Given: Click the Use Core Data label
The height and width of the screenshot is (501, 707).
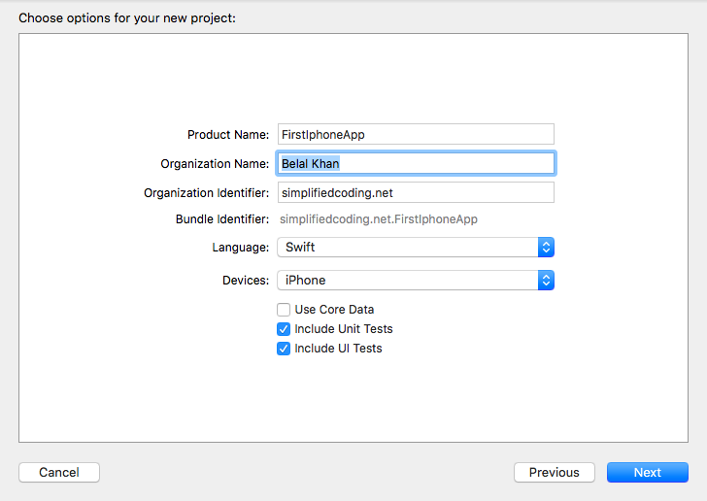Looking at the screenshot, I should click(x=334, y=310).
